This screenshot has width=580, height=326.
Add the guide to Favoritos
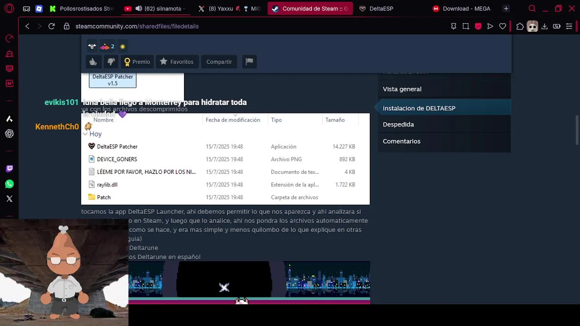[x=177, y=62]
